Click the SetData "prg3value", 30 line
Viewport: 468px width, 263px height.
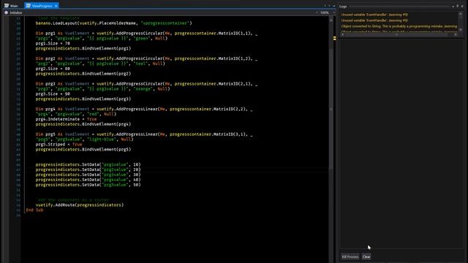coord(88,175)
